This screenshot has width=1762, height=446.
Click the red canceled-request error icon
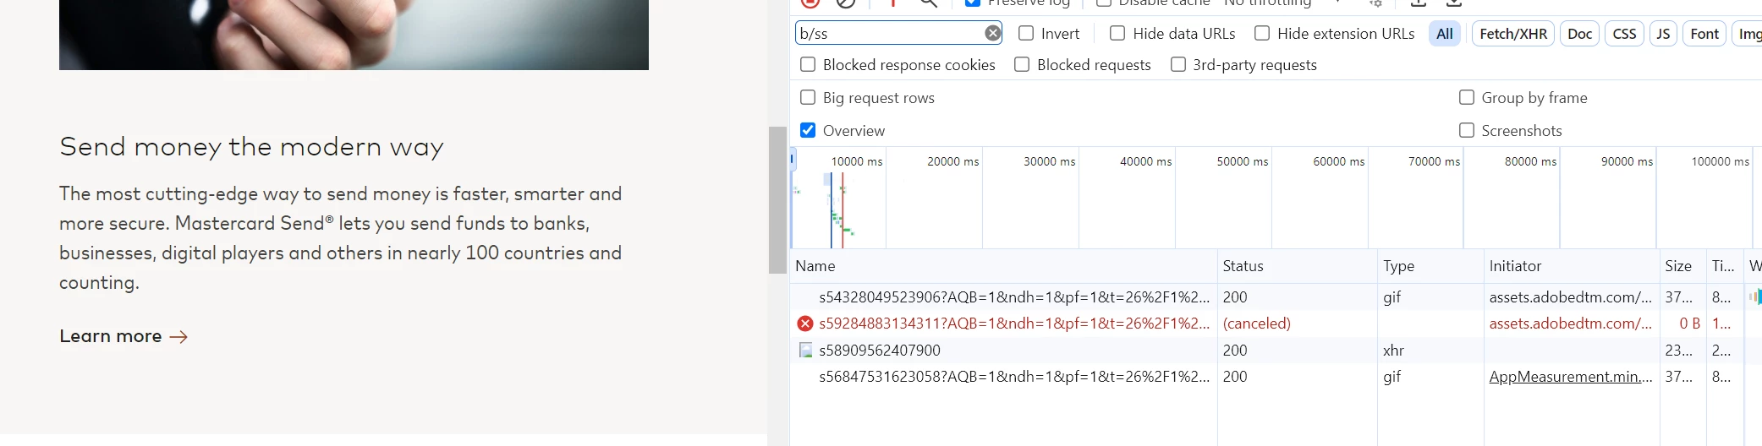point(805,324)
